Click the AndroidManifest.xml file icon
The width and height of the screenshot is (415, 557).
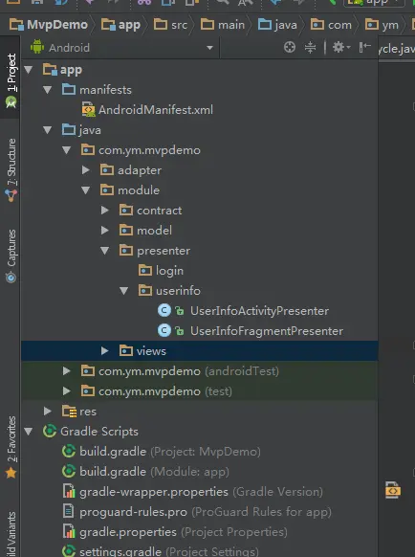[x=88, y=109]
